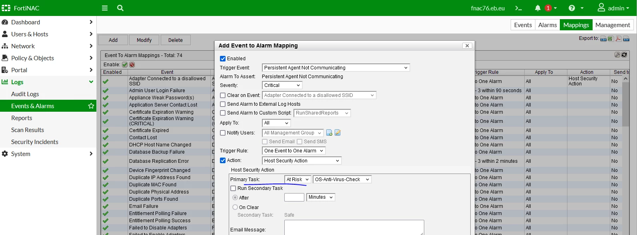Select the After radio button
Image resolution: width=637 pixels, height=235 pixels.
[235, 198]
